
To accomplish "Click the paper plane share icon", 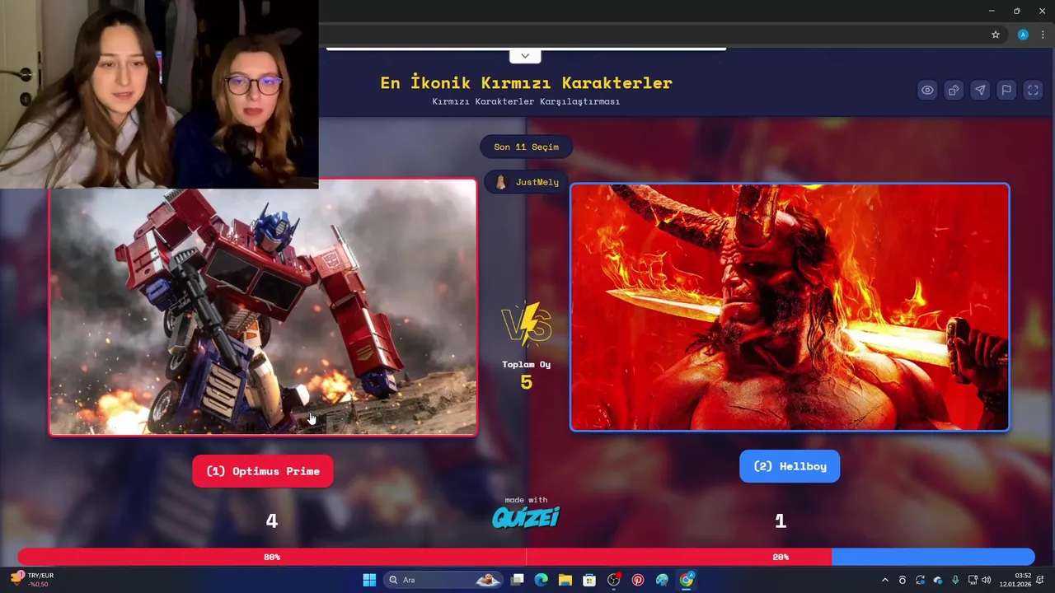I will point(980,91).
